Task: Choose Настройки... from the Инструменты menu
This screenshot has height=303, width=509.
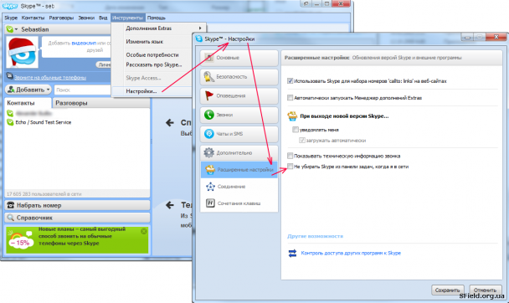Action: [141, 91]
